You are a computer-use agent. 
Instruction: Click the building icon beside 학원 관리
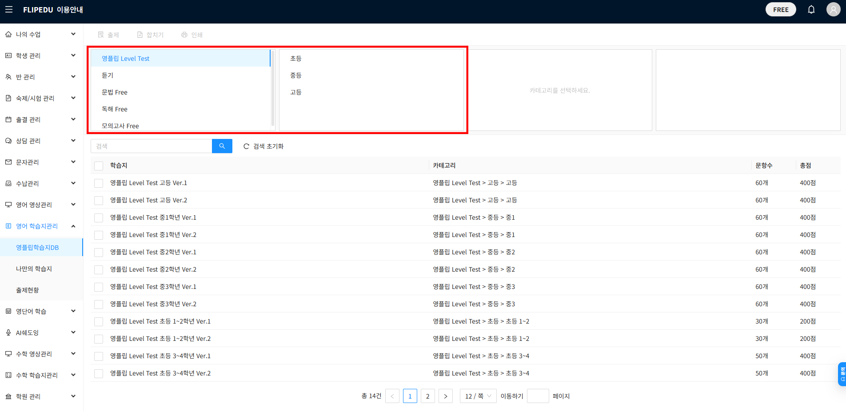[x=8, y=396]
